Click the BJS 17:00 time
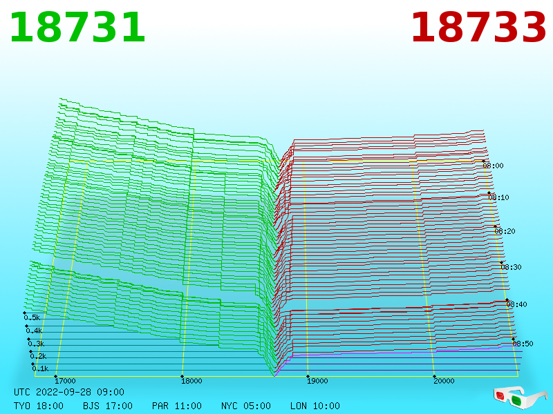 108,406
